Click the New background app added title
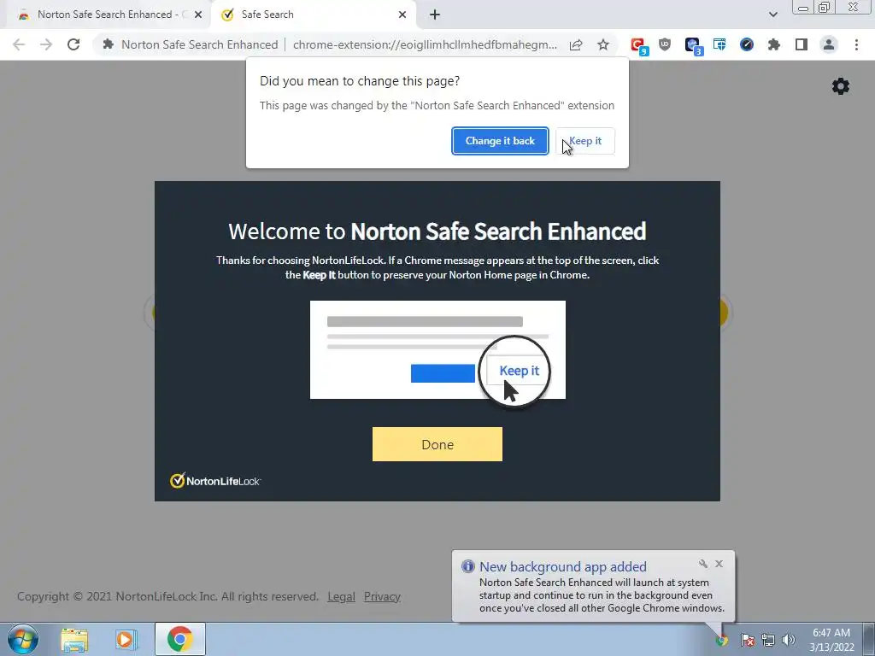The width and height of the screenshot is (875, 656). (562, 567)
